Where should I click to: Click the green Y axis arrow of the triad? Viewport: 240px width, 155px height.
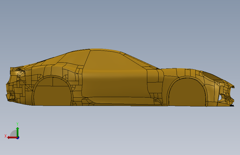click(18, 132)
